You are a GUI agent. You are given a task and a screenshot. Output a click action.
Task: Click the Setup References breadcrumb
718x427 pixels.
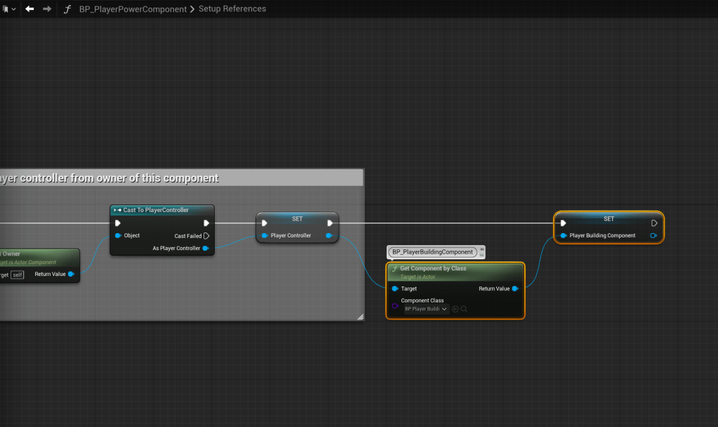point(232,9)
